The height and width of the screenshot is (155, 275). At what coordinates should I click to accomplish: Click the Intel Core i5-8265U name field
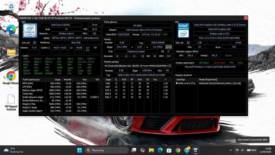coord(61,25)
